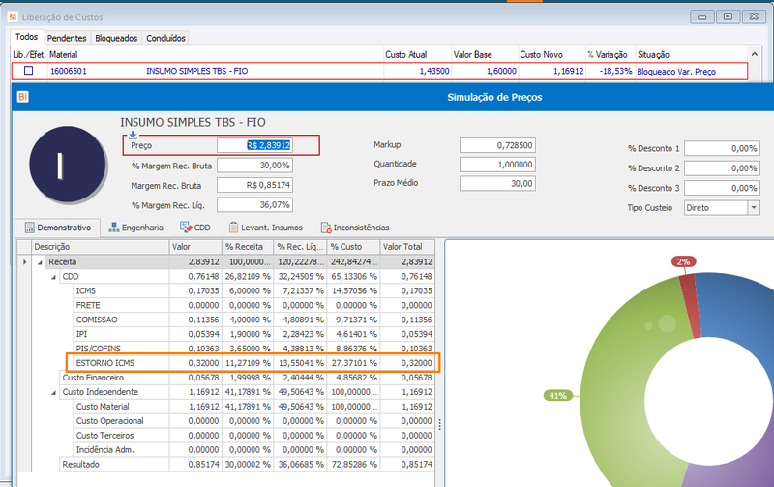Click the % Desconto 2 field
Viewport: 774px width, 487px height.
722,167
